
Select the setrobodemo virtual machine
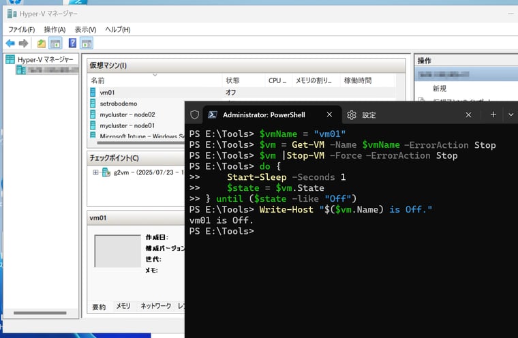[x=119, y=104]
